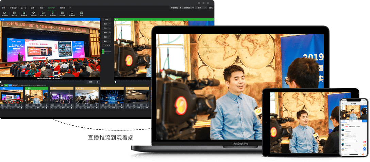The height and width of the screenshot is (162, 370).
Task: Expand the 飞入 transition dropdown arrow
Action: [110, 28]
